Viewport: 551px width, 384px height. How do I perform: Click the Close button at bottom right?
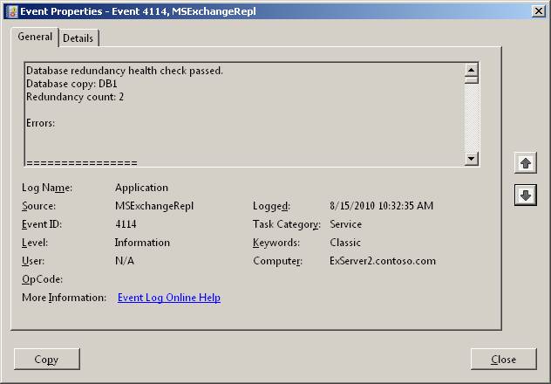point(503,359)
